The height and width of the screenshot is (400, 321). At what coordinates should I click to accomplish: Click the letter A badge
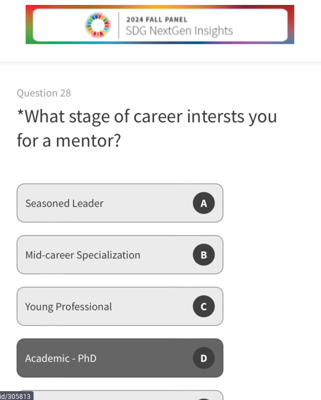pos(204,203)
